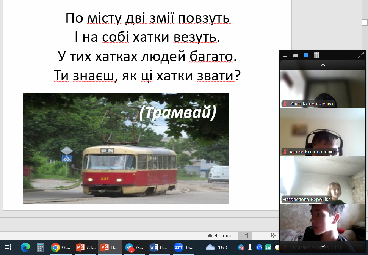Image resolution: width=368 pixels, height=255 pixels.
Task: Select Нєговєлова Вероніка's video tile
Action: click(x=323, y=180)
